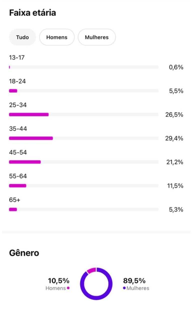Click the 89,5% Mulheres value
This screenshot has width=192, height=319.
(x=134, y=281)
